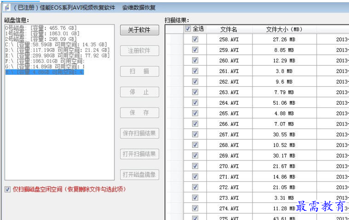Uncheck the checkbox for 268.AVI

(195, 145)
